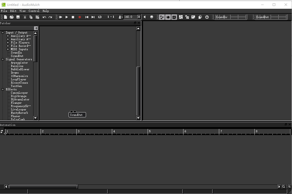
Task: Redo the last undone action
Action: click(50, 17)
